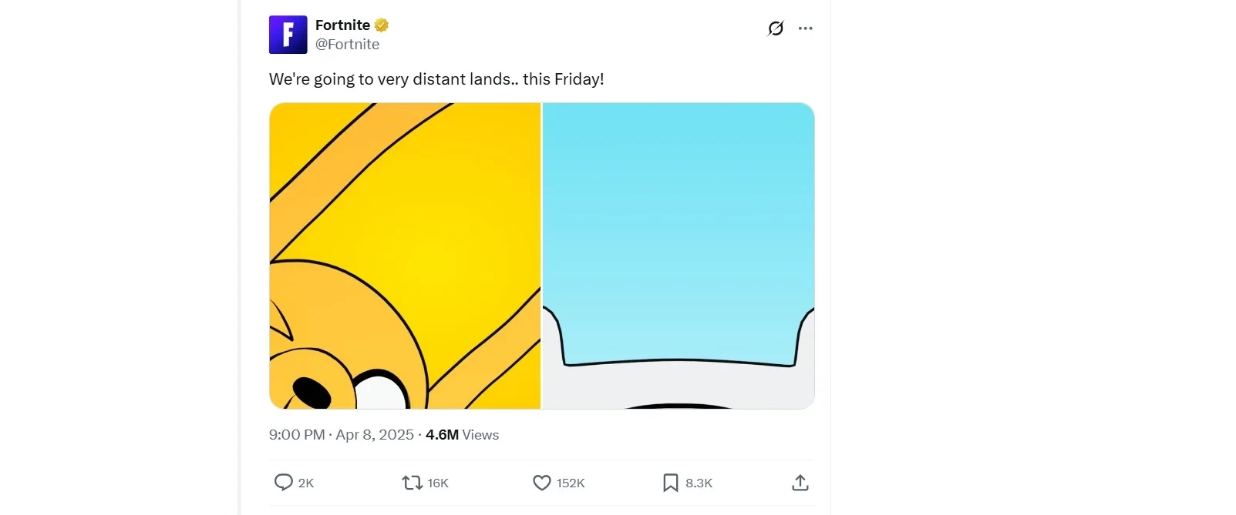This screenshot has height=515, width=1236.
Task: Click the 16K repost count
Action: coord(438,483)
